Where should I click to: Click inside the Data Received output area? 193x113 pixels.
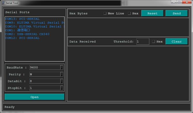pyautogui.click(x=128, y=73)
